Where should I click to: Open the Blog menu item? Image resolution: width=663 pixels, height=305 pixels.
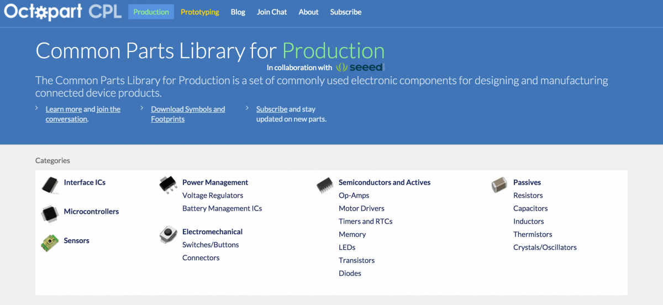pyautogui.click(x=238, y=12)
